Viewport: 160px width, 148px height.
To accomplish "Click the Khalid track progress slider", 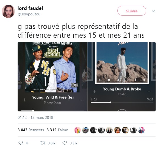I will pos(122,102).
